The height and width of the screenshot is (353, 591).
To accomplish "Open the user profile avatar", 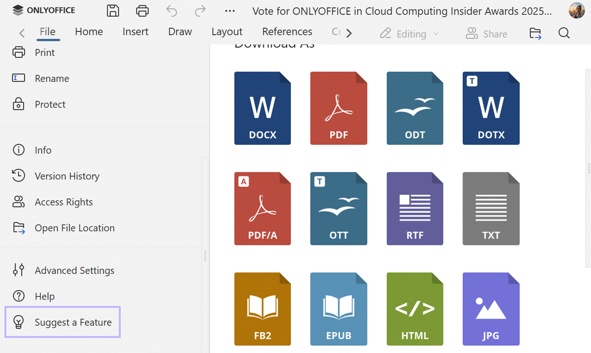I will [577, 10].
